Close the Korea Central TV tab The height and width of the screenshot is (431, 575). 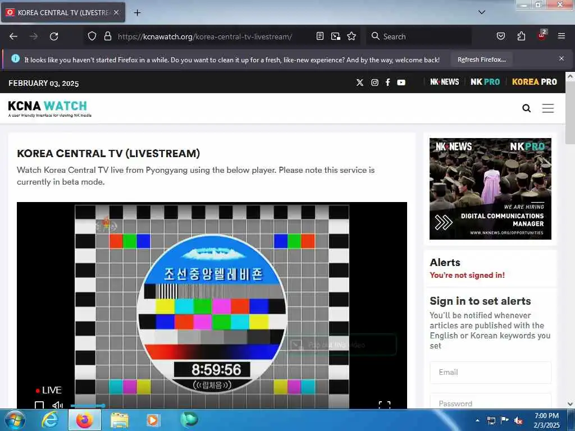(116, 12)
